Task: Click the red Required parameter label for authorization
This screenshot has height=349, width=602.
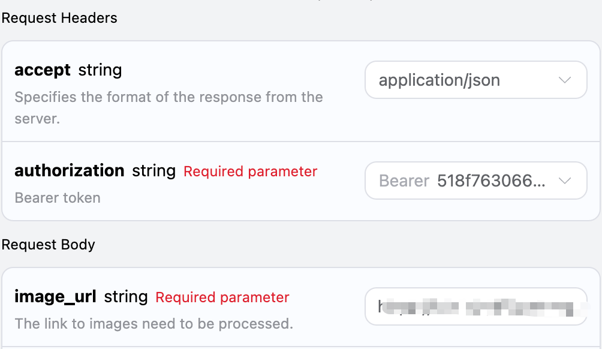Action: pyautogui.click(x=250, y=172)
